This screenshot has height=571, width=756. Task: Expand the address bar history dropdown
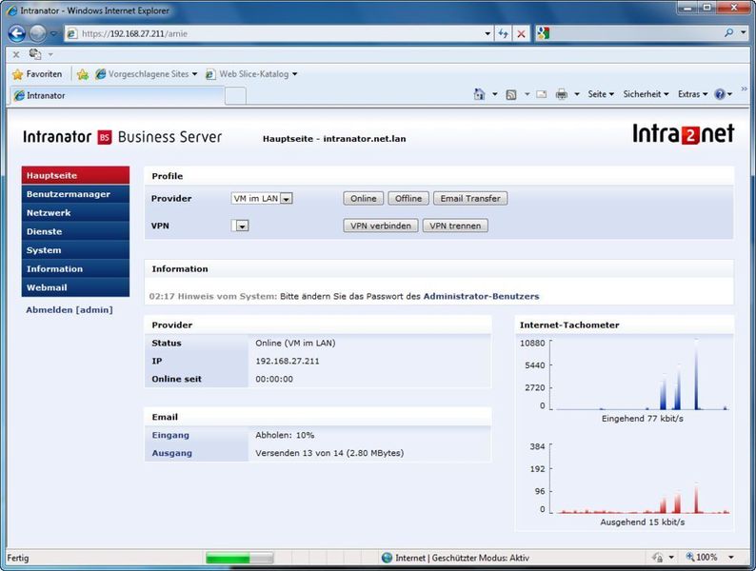487,33
